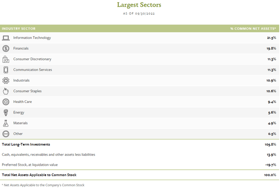Select the Financials sector name
This screenshot has height=188, width=280.
(x=21, y=48)
